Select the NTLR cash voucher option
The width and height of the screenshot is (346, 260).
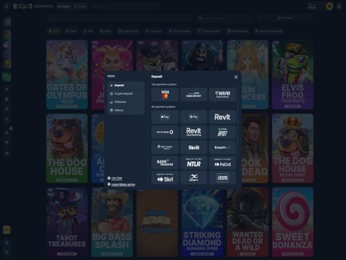[x=193, y=163]
